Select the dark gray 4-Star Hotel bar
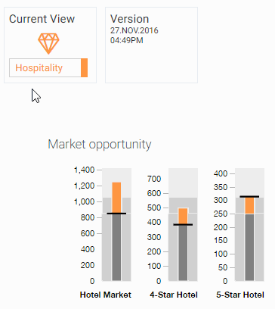The width and height of the screenshot is (275, 309). [x=183, y=253]
